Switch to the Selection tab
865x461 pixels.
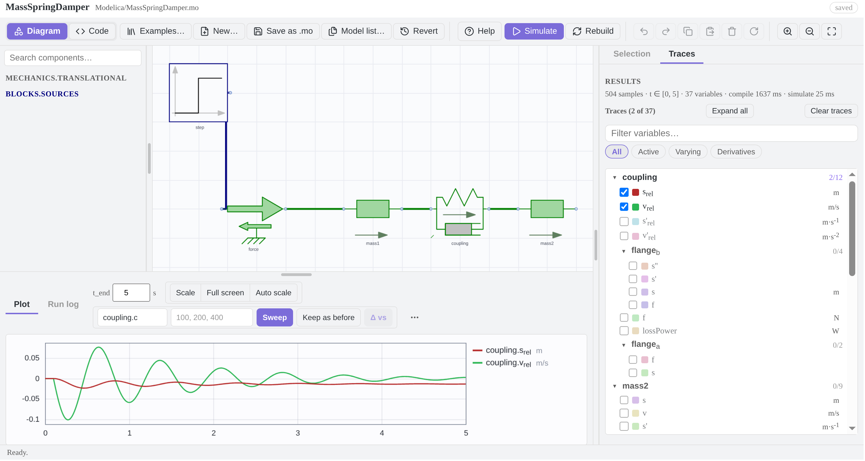632,54
